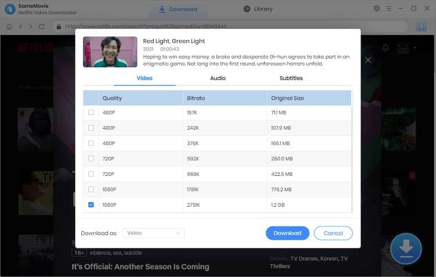Switch to the Subtitles tab

click(291, 78)
